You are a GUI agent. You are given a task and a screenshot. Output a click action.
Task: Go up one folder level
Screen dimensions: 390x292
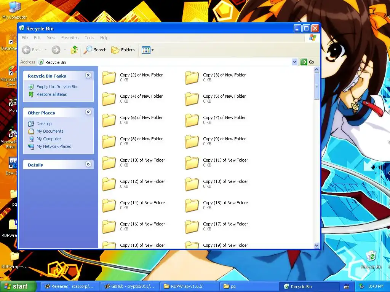pyautogui.click(x=74, y=50)
